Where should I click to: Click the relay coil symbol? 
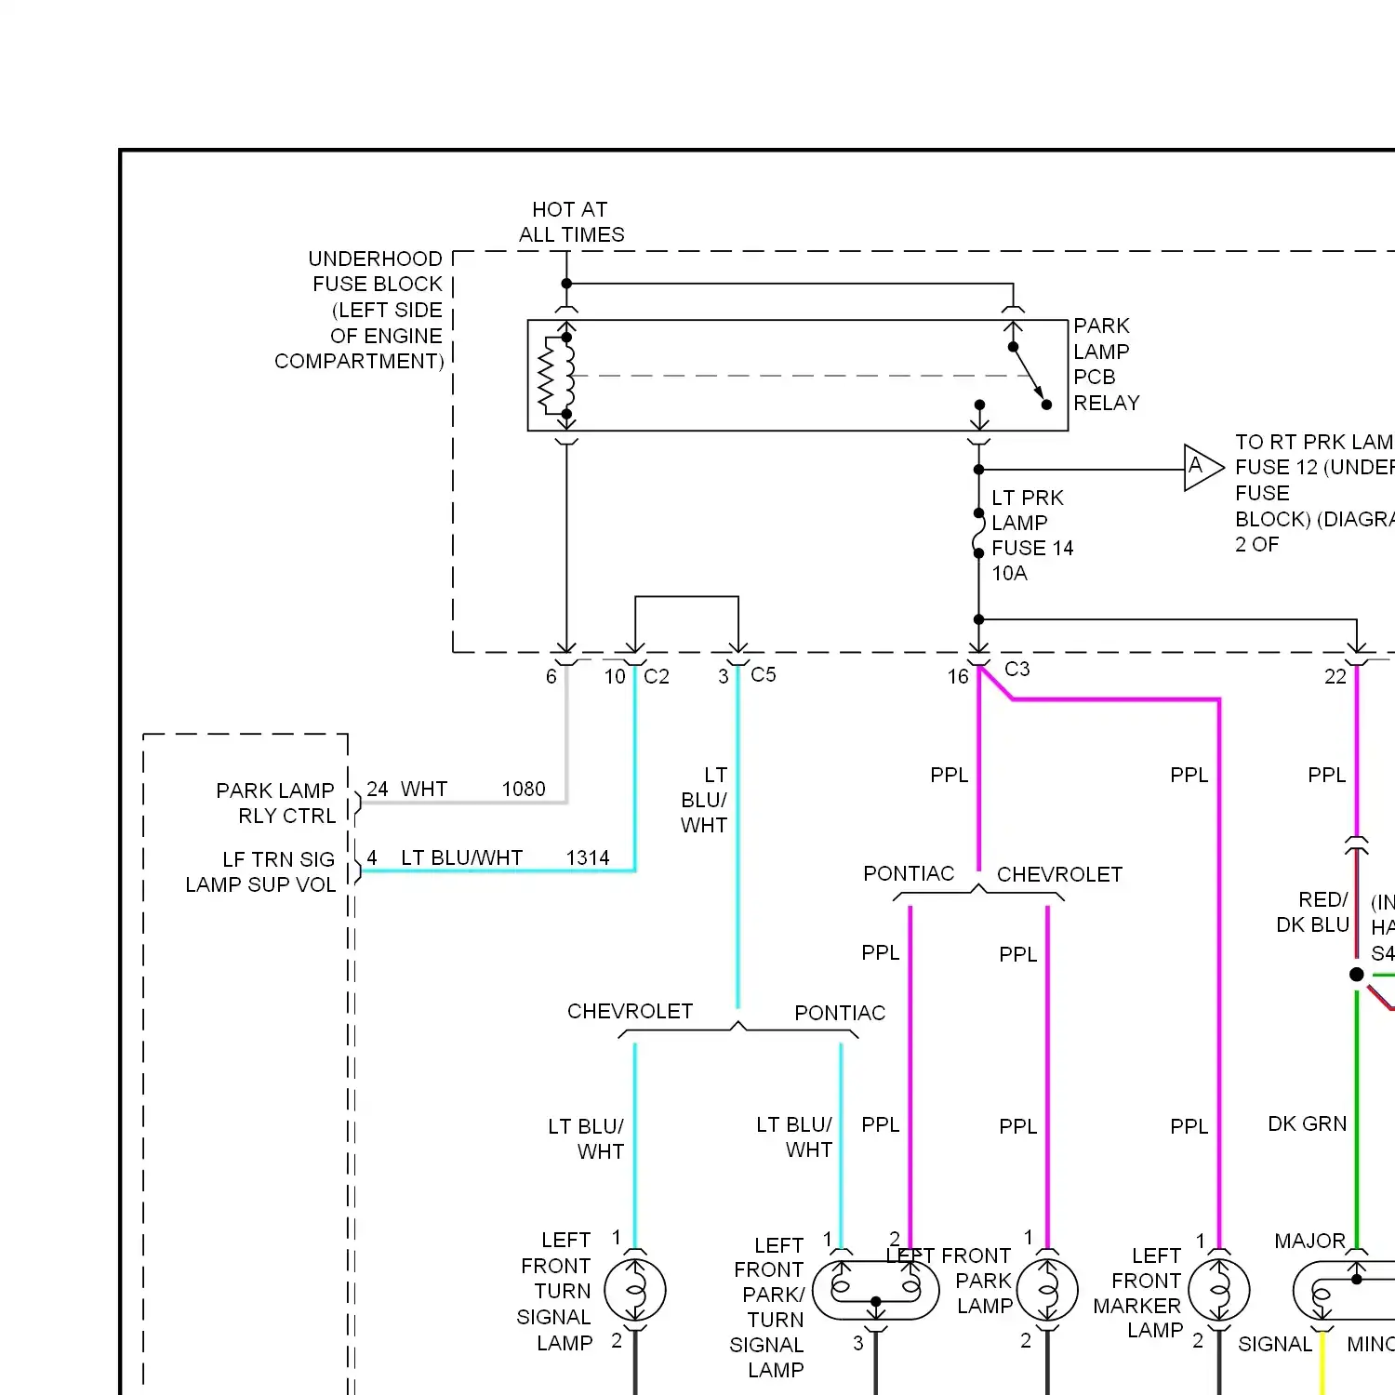pos(556,376)
